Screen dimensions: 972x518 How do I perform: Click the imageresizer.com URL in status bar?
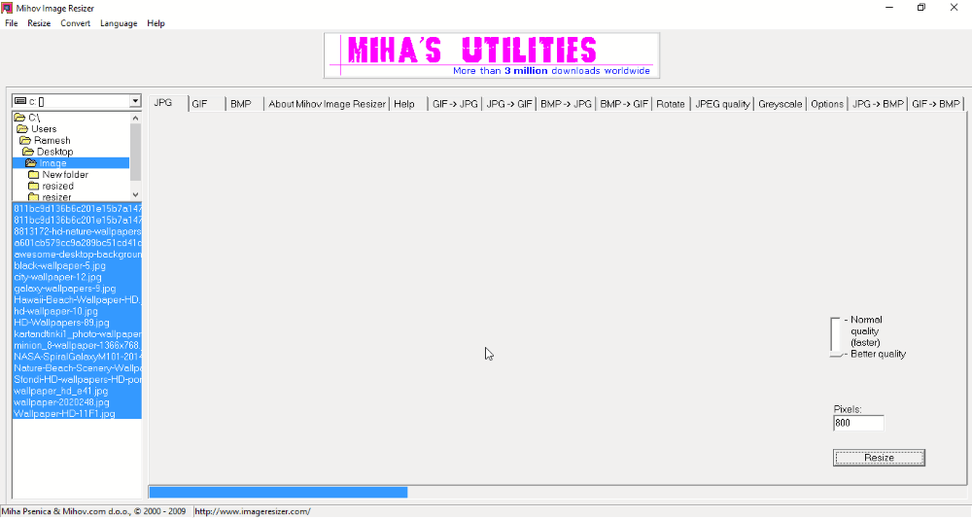[253, 511]
